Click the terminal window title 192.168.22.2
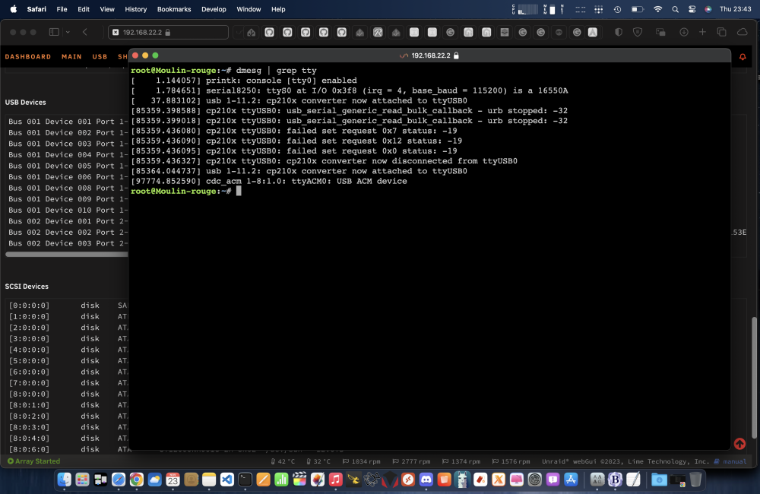The image size is (760, 494). pyautogui.click(x=429, y=55)
